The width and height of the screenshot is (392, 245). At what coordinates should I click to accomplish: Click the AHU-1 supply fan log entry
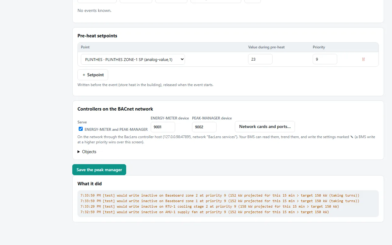click(205, 212)
